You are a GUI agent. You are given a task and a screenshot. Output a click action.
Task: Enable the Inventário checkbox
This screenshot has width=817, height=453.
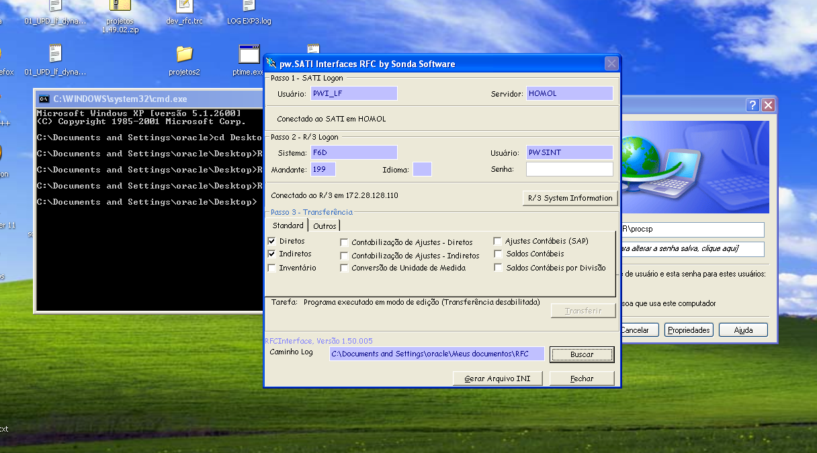coord(272,268)
